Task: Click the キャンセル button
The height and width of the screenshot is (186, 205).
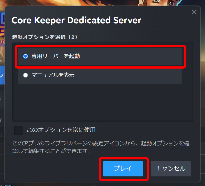Action: pyautogui.click(x=171, y=169)
